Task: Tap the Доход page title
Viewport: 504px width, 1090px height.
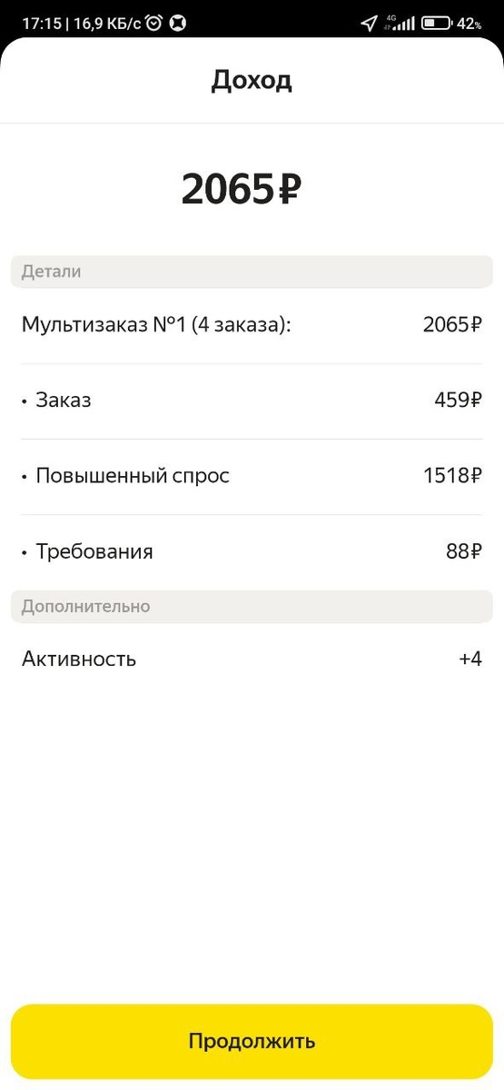Action: 252,81
